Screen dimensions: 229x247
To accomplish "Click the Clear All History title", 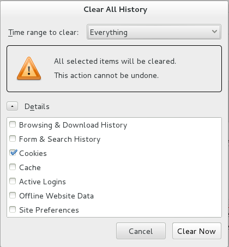I will 116,9.
